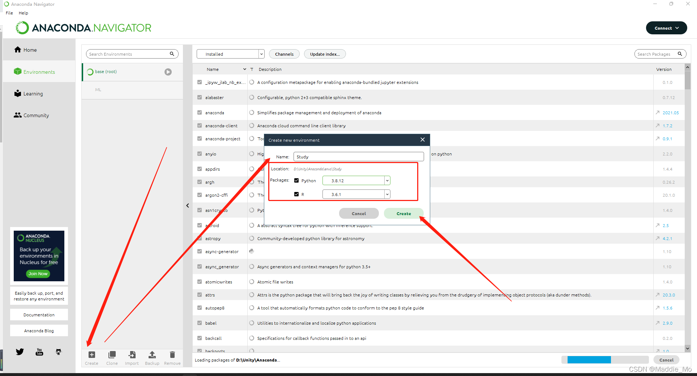Click the Remove environment trash icon
This screenshot has height=376, width=697.
[172, 355]
